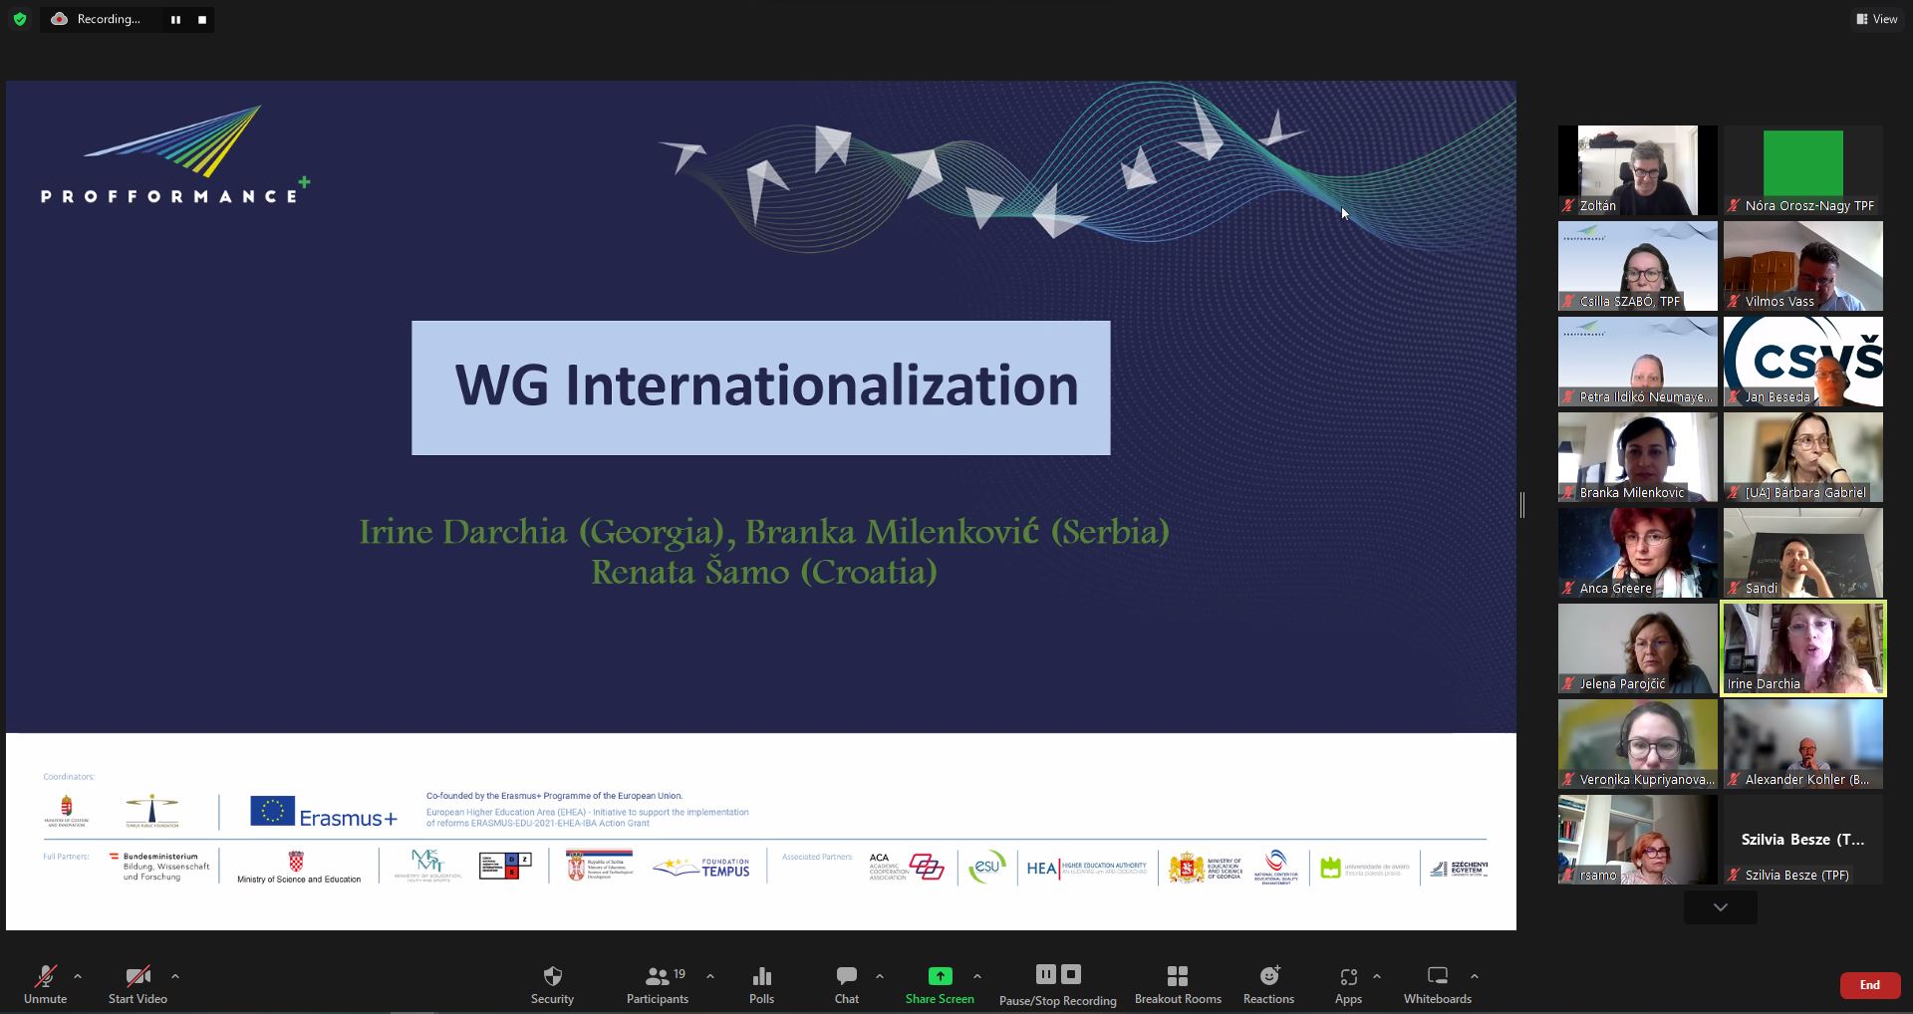This screenshot has height=1014, width=1913.
Task: Open Whiteboards
Action: click(1437, 977)
